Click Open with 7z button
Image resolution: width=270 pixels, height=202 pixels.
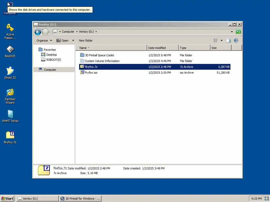coord(62,41)
